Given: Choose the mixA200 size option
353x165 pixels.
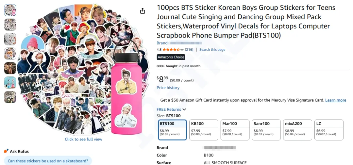Looking at the screenshot, I should pyautogui.click(x=297, y=130).
